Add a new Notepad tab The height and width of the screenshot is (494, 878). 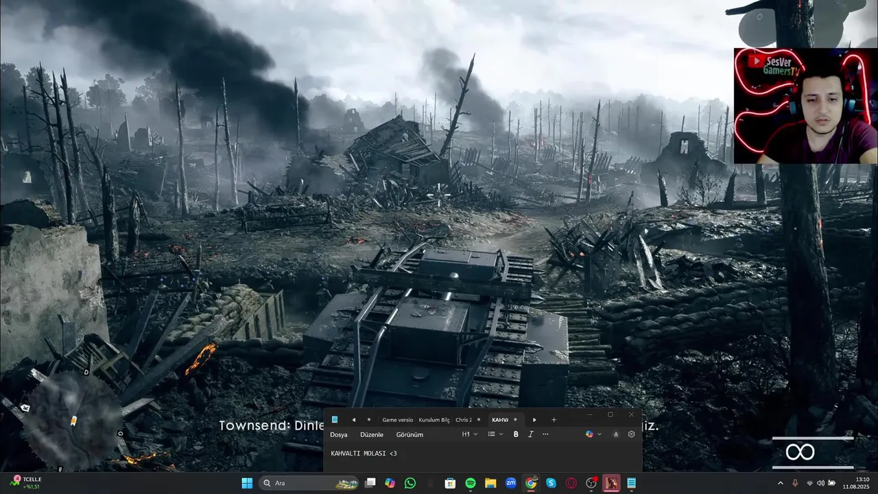[x=554, y=420]
